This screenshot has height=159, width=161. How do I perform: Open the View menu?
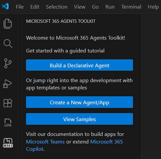[80, 7]
